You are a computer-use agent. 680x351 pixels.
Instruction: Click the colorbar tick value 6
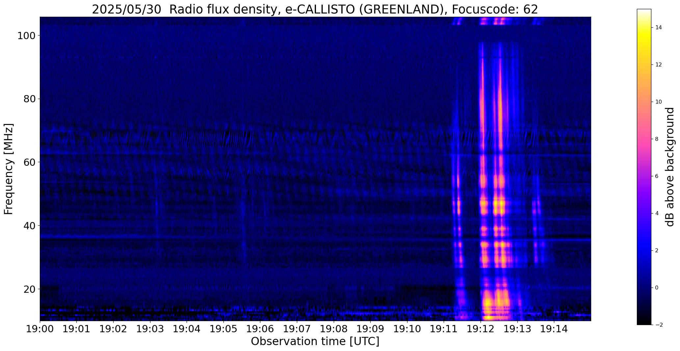click(657, 176)
